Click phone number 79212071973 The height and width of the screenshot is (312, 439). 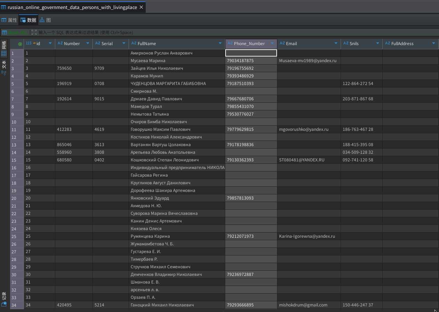pos(240,236)
